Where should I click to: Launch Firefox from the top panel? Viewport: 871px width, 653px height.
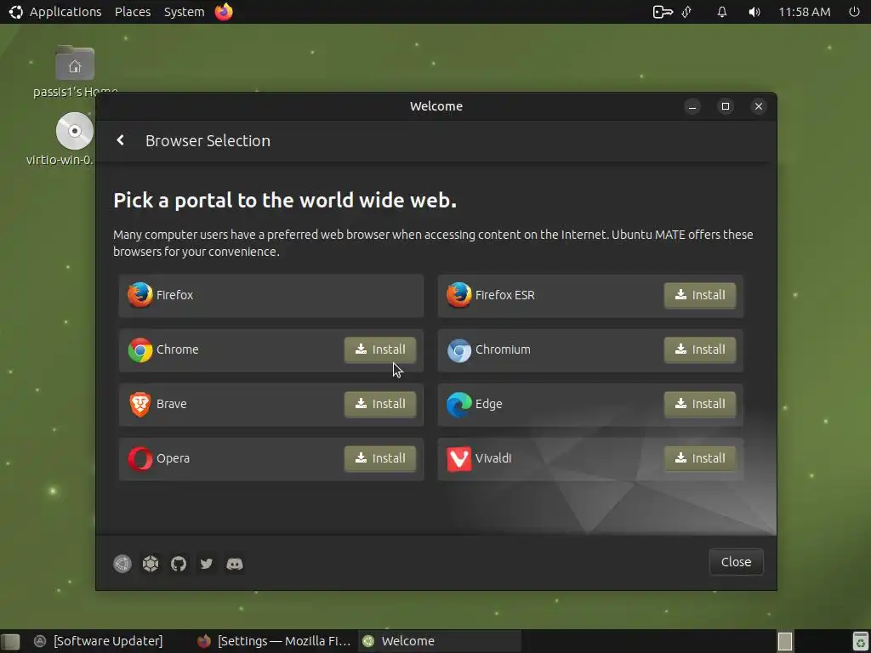(224, 12)
